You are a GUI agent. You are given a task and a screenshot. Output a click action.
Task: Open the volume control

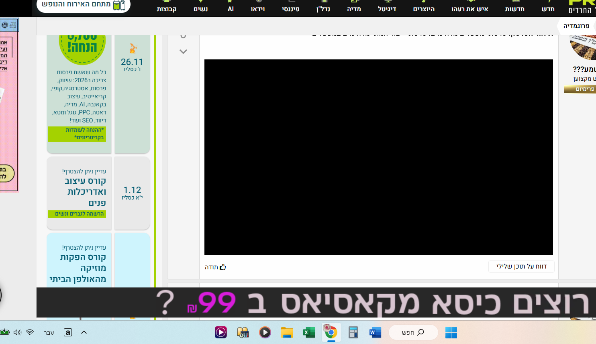pyautogui.click(x=17, y=332)
